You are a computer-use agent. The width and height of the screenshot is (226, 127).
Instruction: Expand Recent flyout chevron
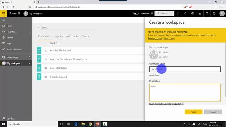[x=29, y=38]
